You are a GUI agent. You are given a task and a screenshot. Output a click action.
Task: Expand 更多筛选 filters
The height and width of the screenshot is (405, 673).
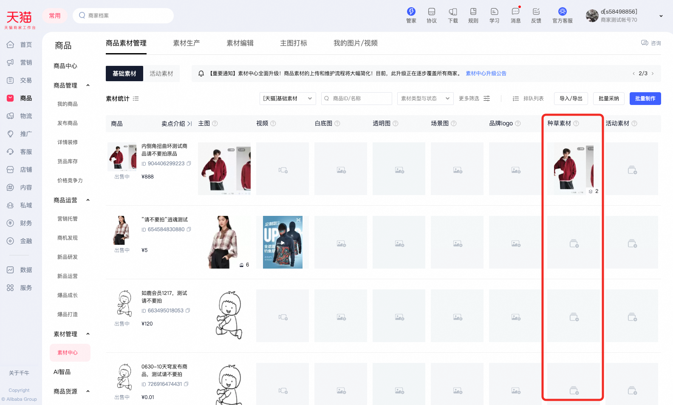click(475, 99)
